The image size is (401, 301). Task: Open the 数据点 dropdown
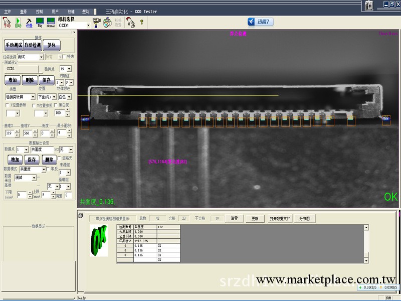pos(26,149)
